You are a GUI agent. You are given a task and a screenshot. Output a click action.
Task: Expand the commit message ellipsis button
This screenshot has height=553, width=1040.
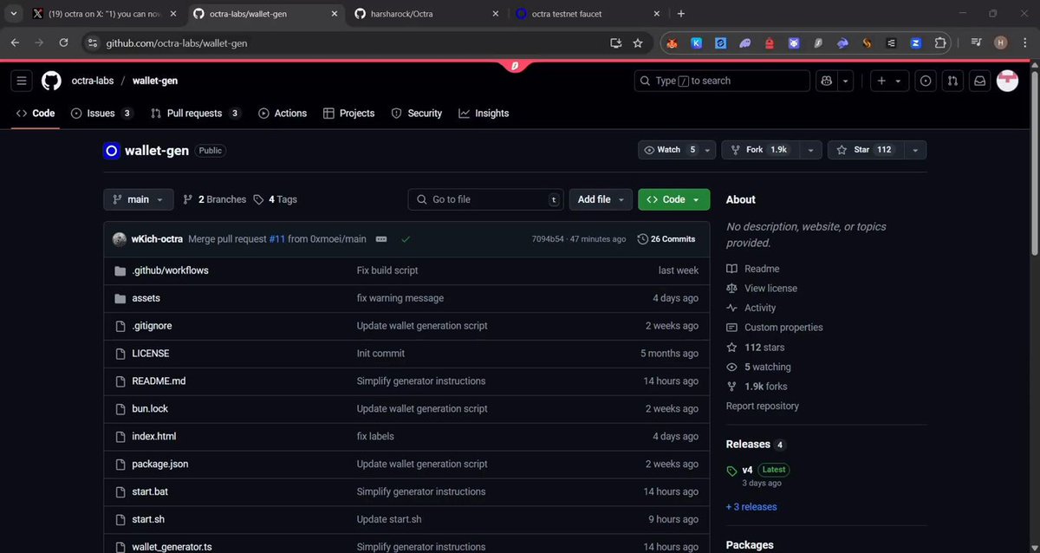pyautogui.click(x=381, y=238)
